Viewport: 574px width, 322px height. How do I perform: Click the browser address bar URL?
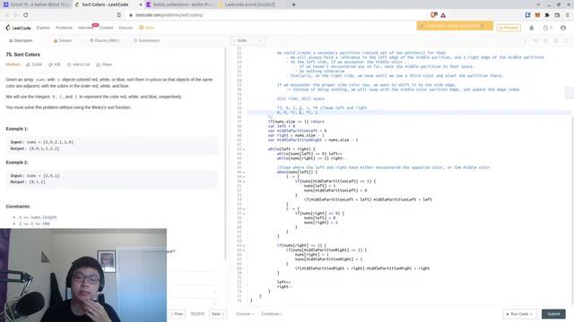[x=170, y=15]
